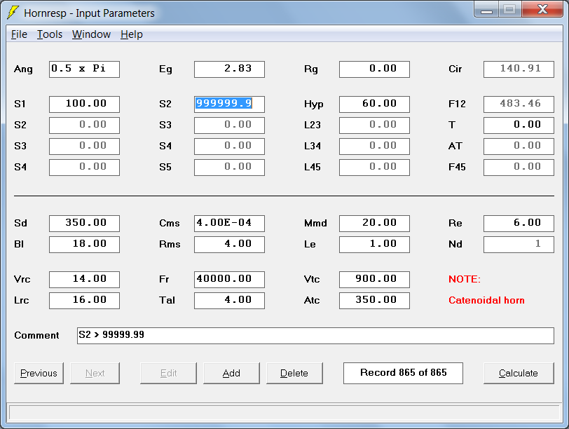Minimize the Hornresp window
The height and width of the screenshot is (429, 569).
(x=486, y=9)
